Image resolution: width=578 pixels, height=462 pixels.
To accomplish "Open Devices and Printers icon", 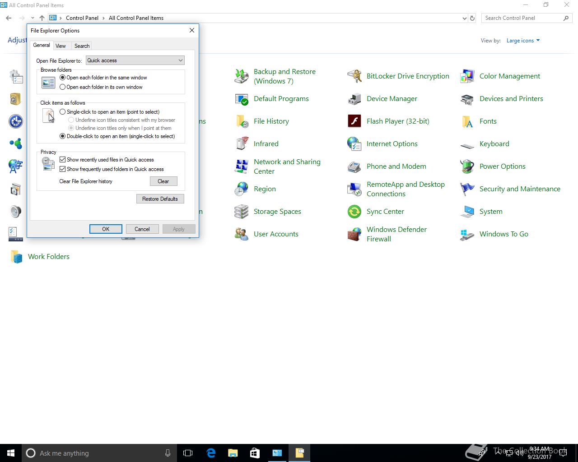I will (x=467, y=99).
